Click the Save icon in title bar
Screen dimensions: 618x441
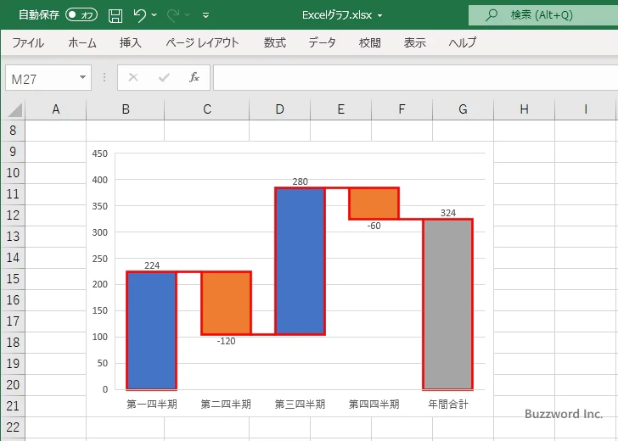115,15
